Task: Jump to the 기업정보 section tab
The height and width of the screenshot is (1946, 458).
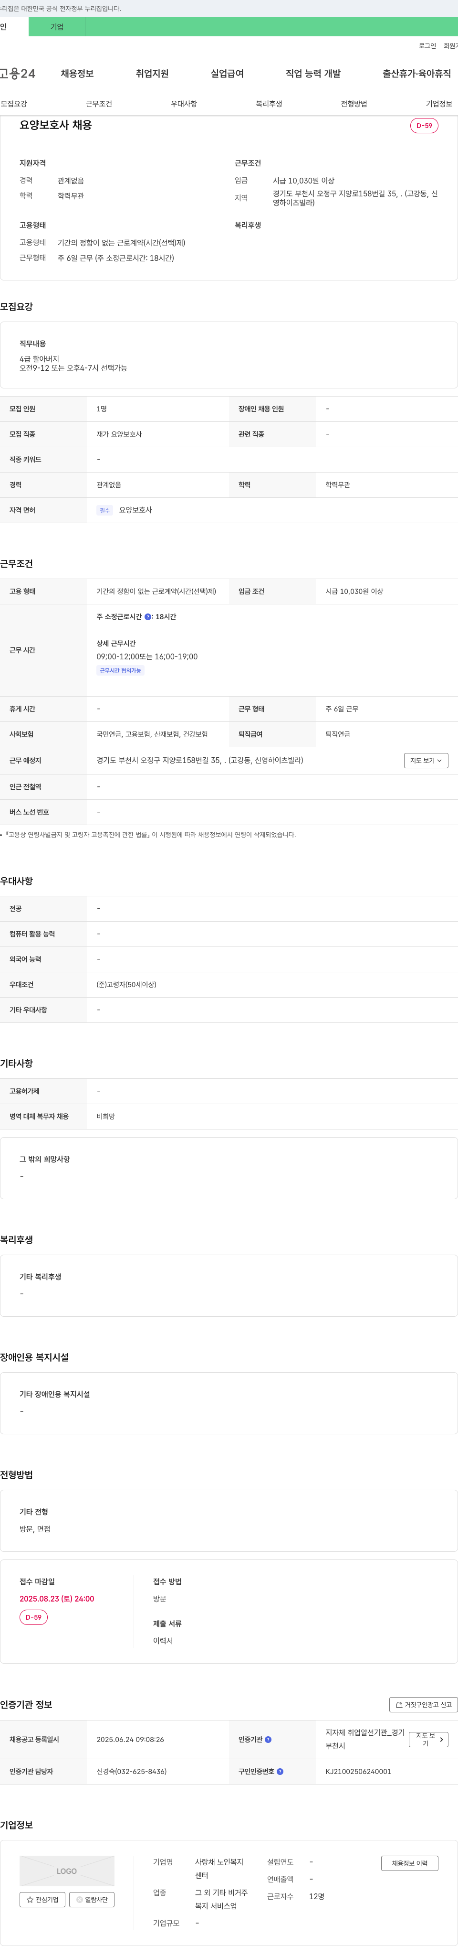Action: click(439, 104)
